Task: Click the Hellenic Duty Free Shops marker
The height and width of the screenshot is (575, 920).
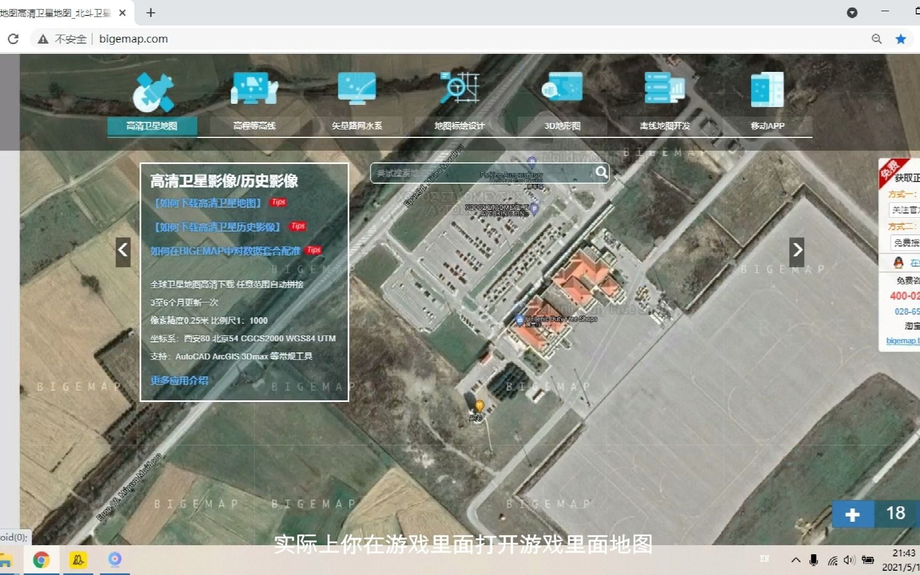Action: [520, 319]
